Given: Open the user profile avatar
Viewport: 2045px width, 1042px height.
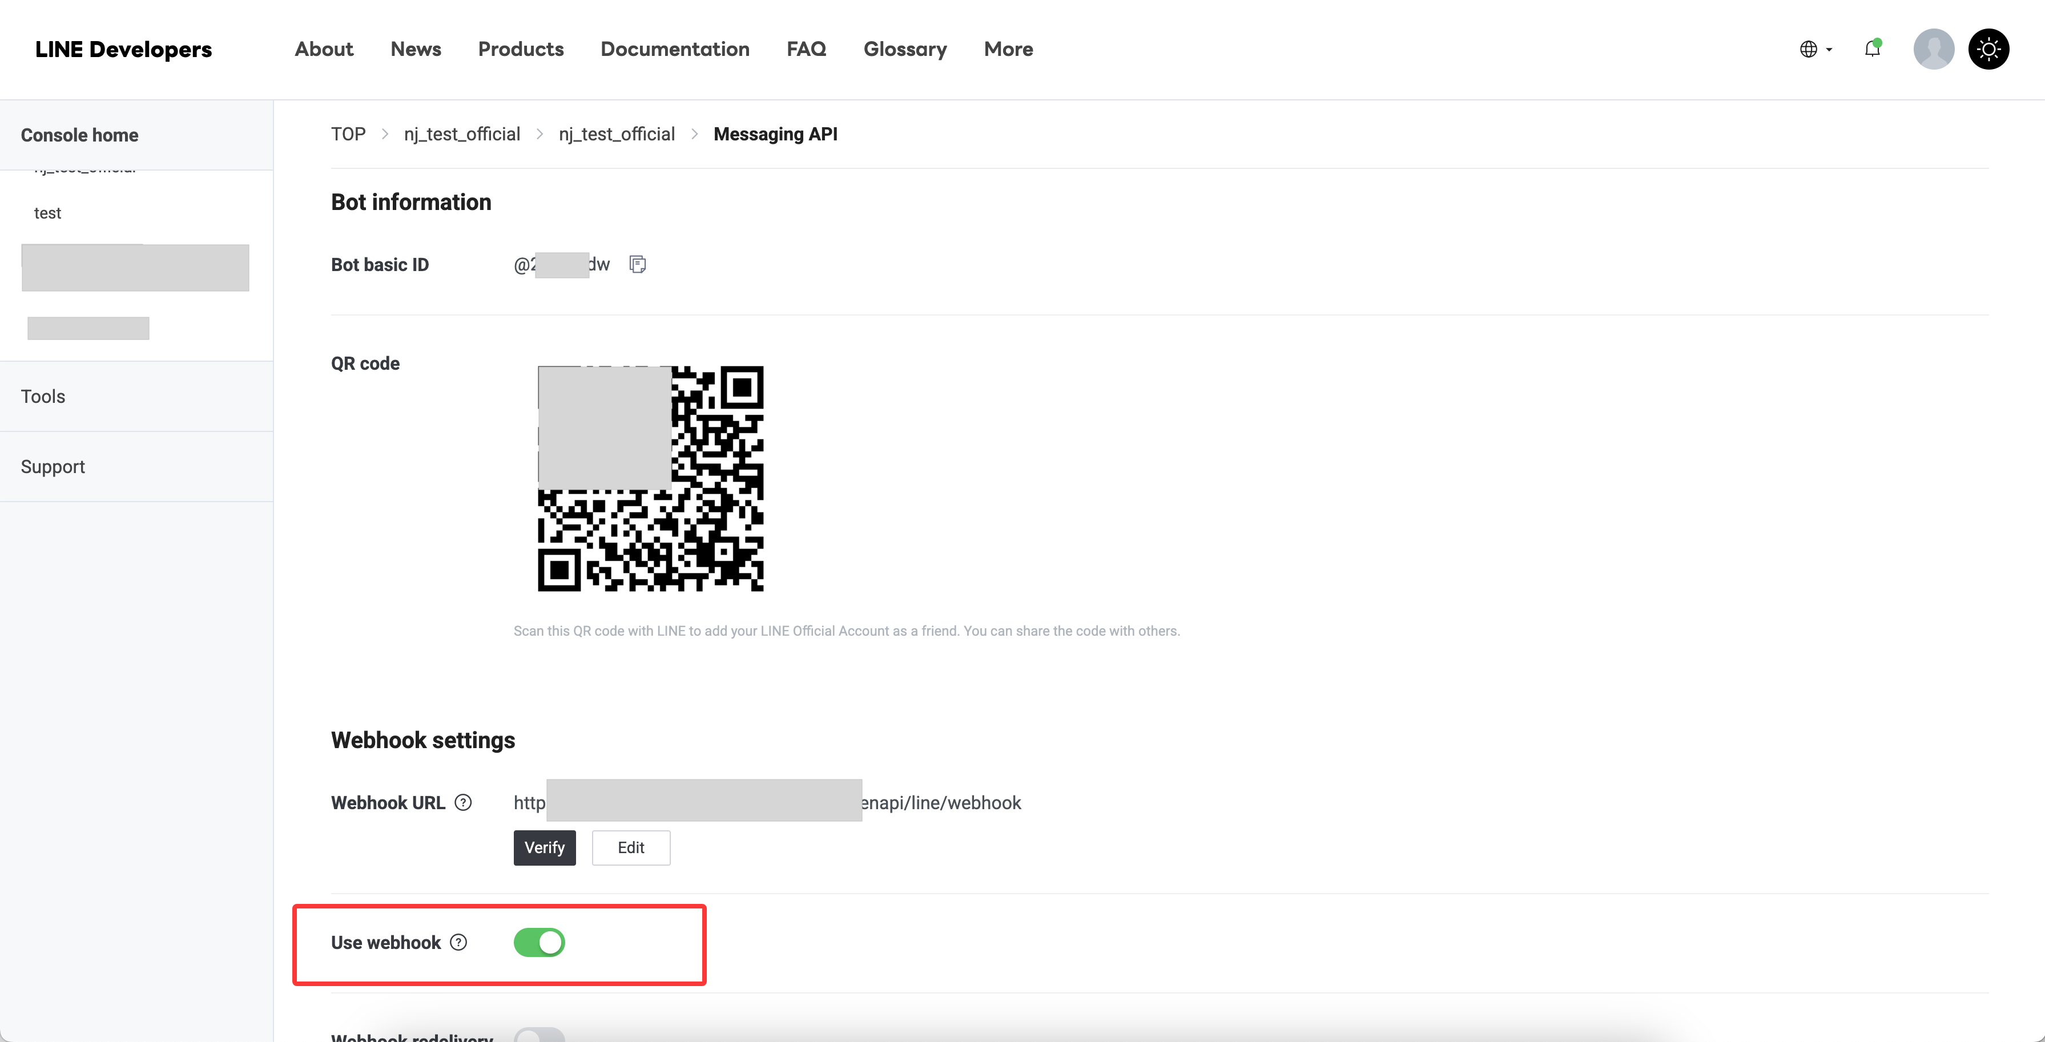Looking at the screenshot, I should coord(1933,49).
